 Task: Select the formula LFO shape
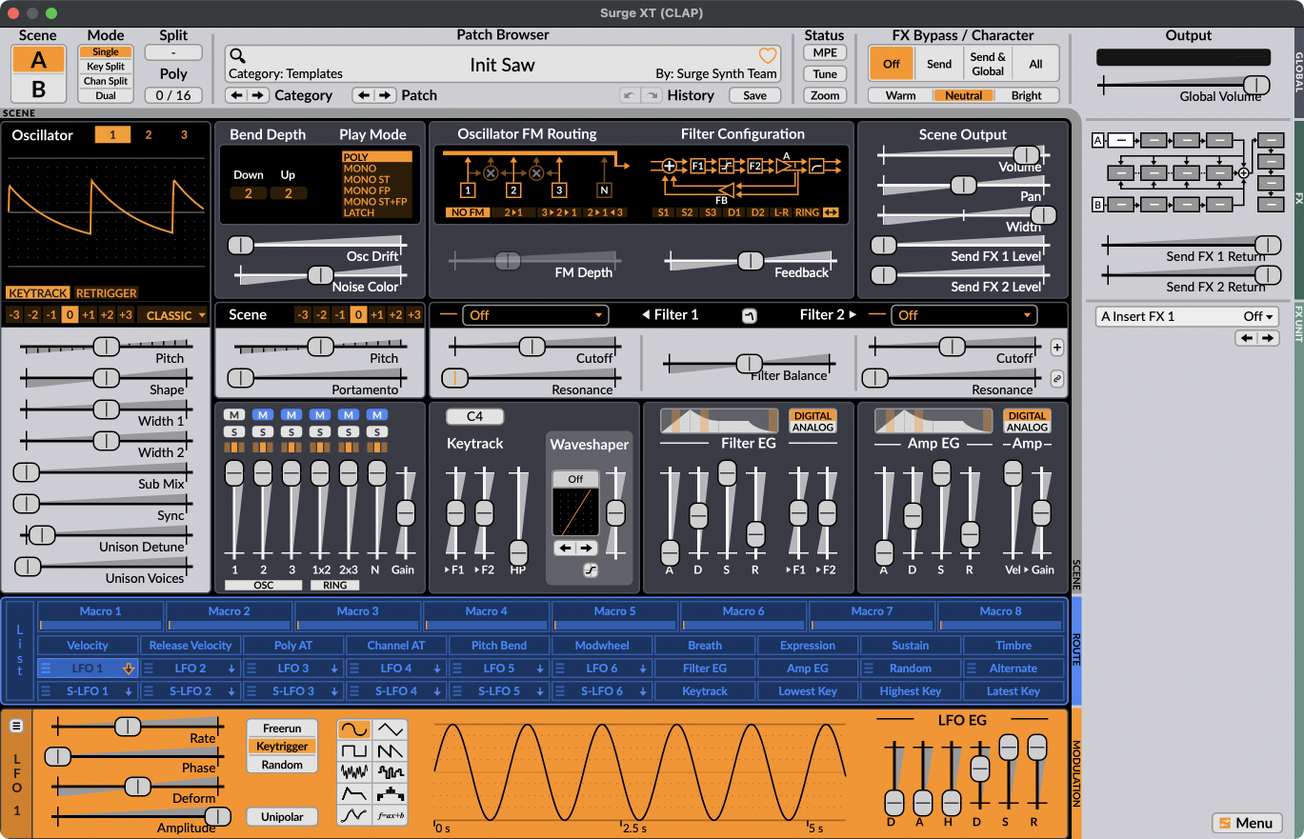[x=391, y=815]
